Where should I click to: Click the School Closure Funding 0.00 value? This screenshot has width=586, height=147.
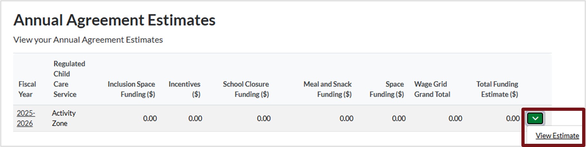(x=264, y=118)
